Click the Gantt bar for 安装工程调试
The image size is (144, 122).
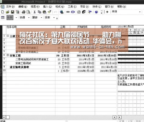click(131, 63)
